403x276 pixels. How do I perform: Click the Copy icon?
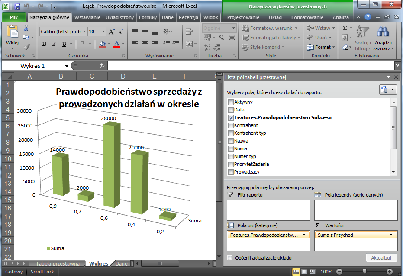point(26,38)
